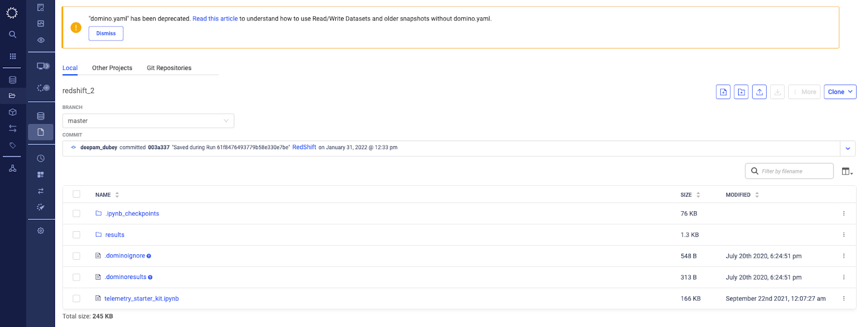Select the highlighted file page icon in the inner sidebar
Viewport: 862px width, 327px height.
click(x=40, y=132)
